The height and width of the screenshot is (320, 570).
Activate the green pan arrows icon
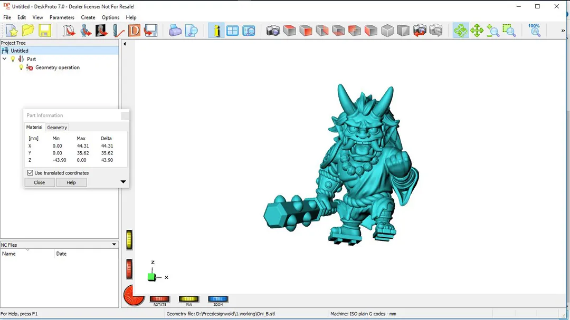pos(477,31)
